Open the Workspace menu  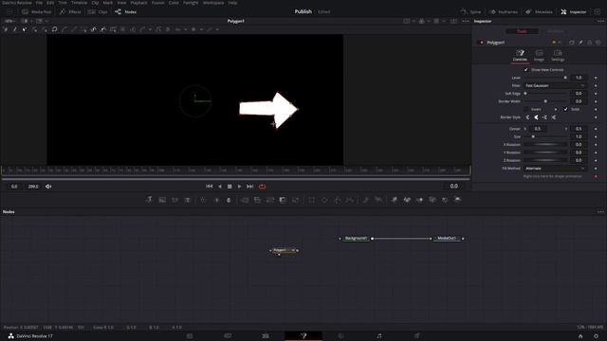coord(213,3)
